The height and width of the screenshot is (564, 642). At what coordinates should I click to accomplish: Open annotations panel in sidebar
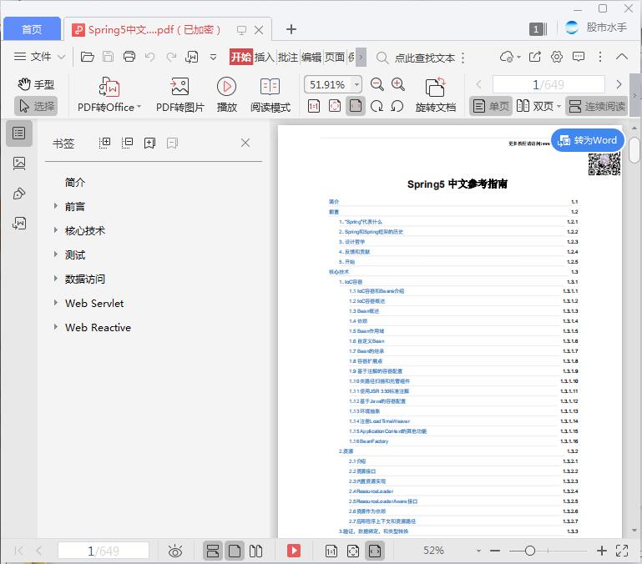click(x=19, y=194)
